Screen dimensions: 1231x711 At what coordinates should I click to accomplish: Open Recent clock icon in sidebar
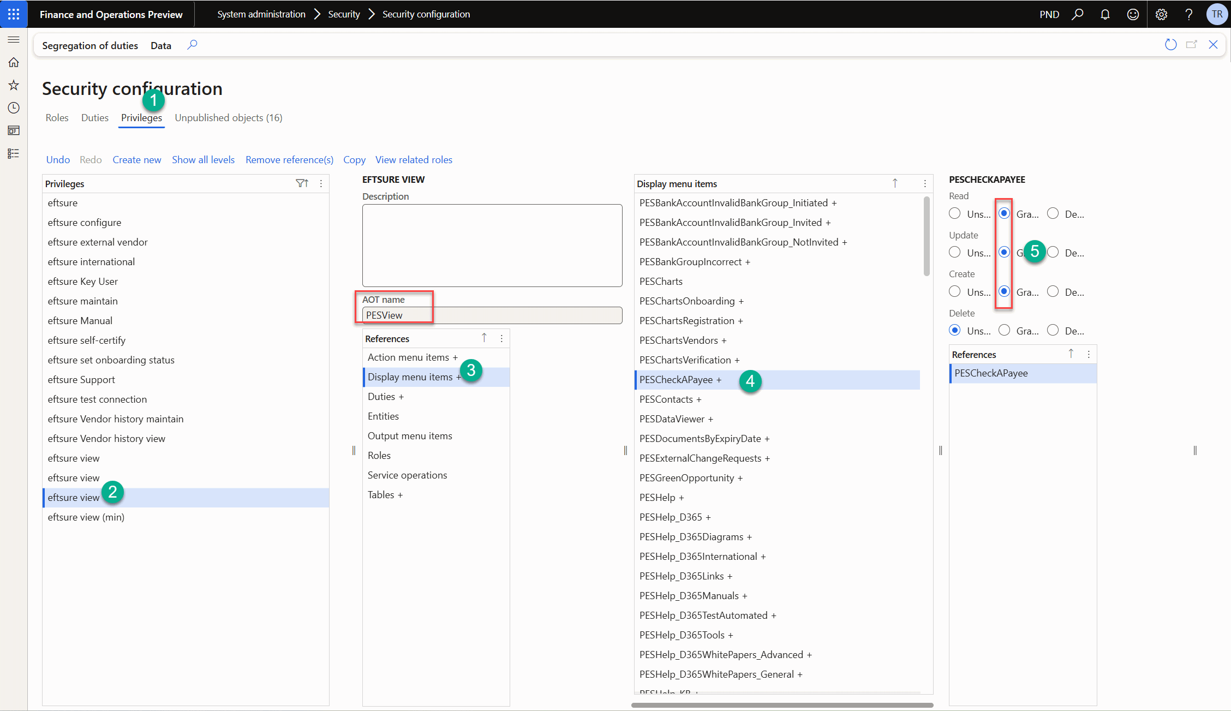pyautogui.click(x=14, y=108)
